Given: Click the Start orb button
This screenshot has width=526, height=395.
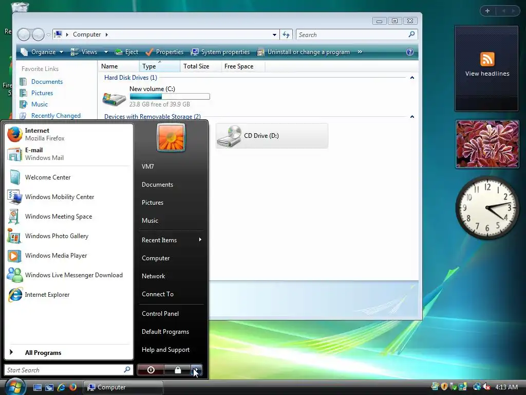Looking at the screenshot, I should (15, 387).
